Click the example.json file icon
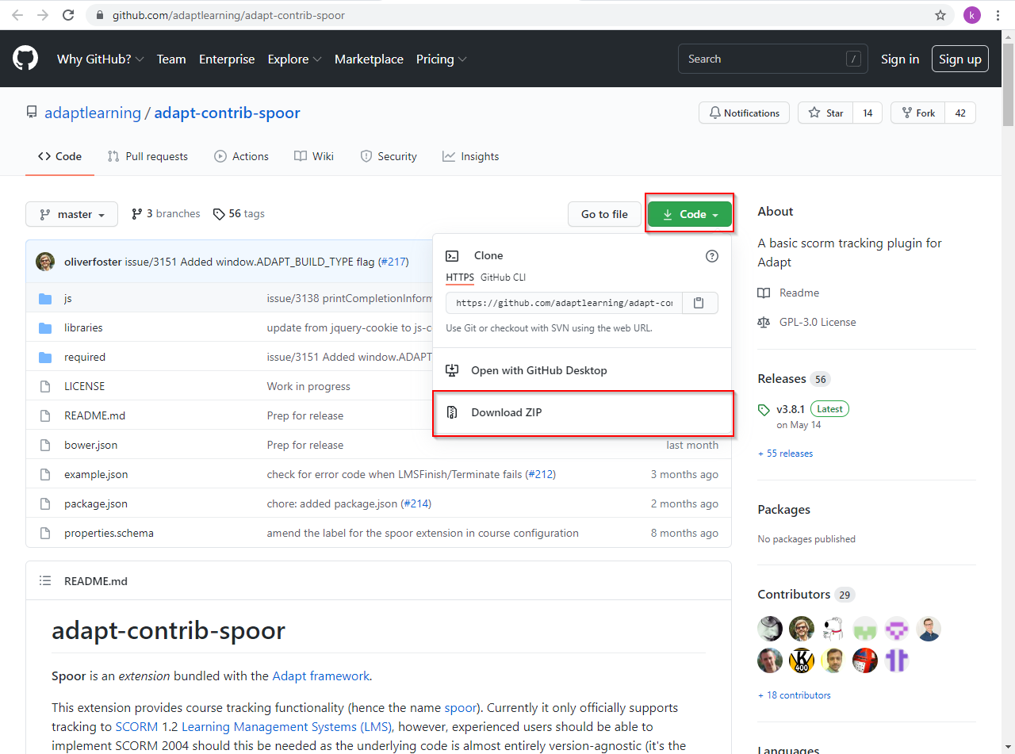1015x754 pixels. pyautogui.click(x=45, y=474)
